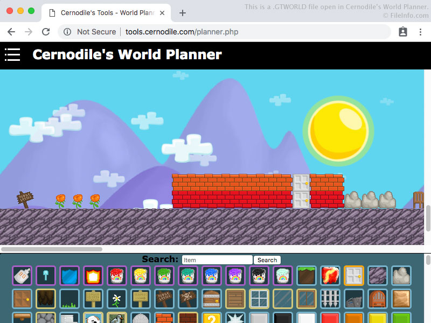Select the dark wooden sign in palette
431x323 pixels.
click(164, 299)
